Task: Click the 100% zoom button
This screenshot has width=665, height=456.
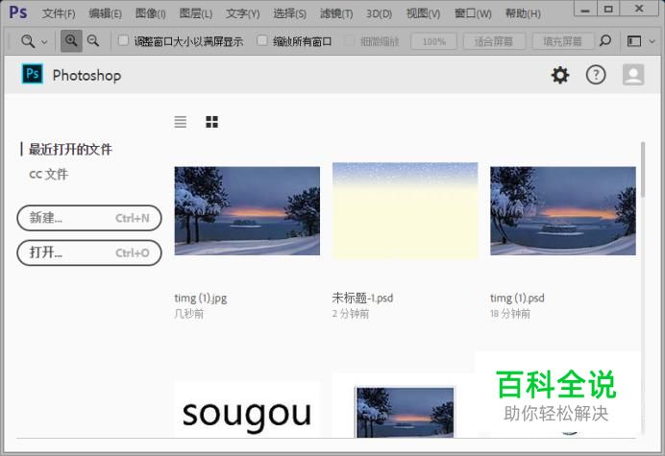Action: click(x=433, y=41)
